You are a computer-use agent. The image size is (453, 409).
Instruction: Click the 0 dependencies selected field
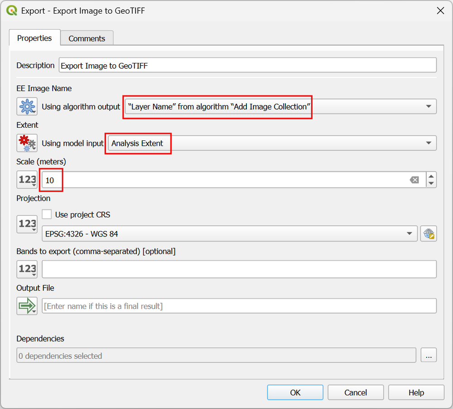point(216,355)
